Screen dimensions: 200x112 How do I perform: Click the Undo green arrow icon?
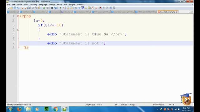pyautogui.click(x=44, y=8)
